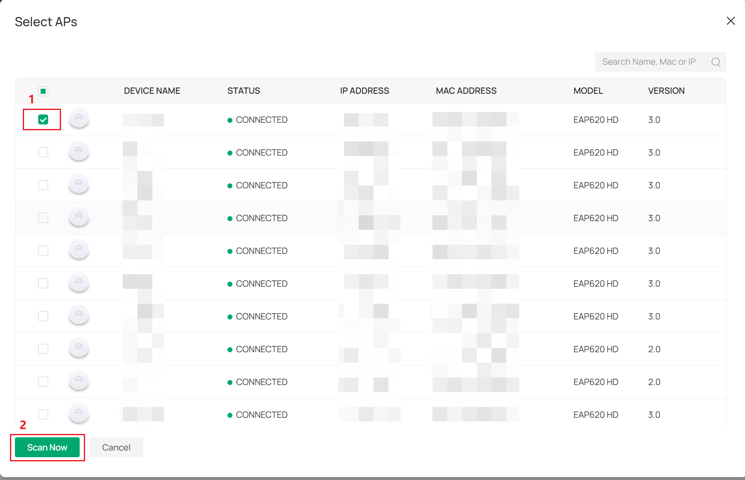Screen dimensions: 745x480
Task: Click the Cancel button
Action: point(116,447)
